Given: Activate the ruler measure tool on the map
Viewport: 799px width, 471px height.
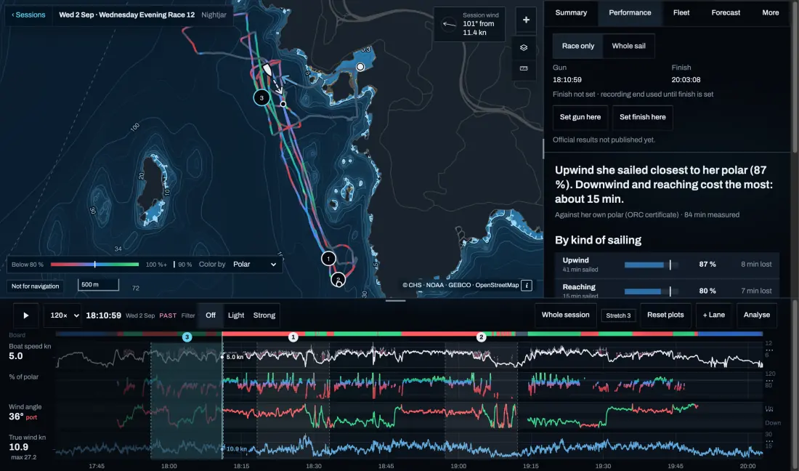Looking at the screenshot, I should coord(523,68).
